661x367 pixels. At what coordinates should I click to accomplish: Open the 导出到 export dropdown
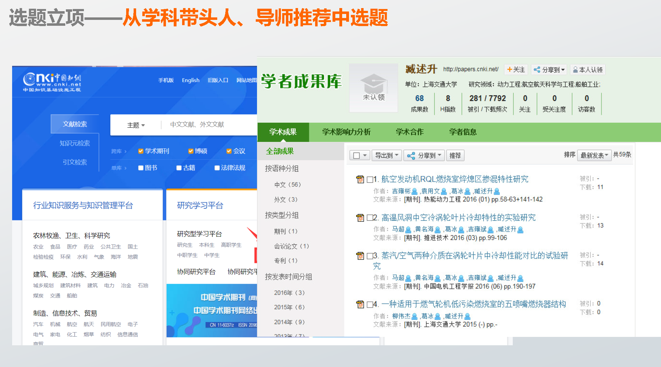point(387,155)
